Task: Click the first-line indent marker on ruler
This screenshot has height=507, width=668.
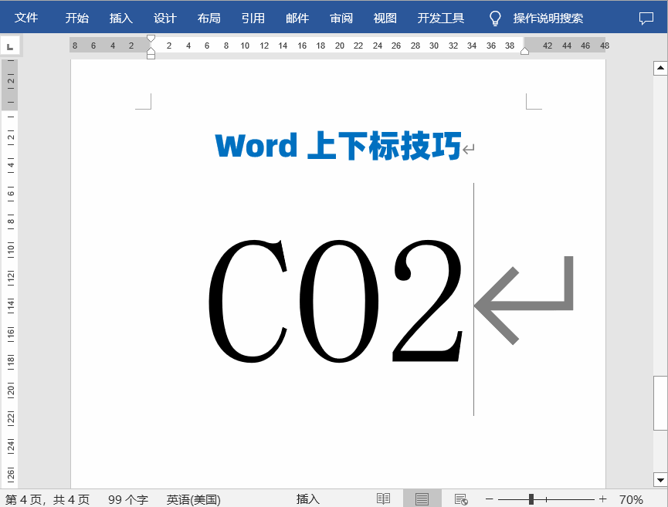Action: click(x=151, y=37)
